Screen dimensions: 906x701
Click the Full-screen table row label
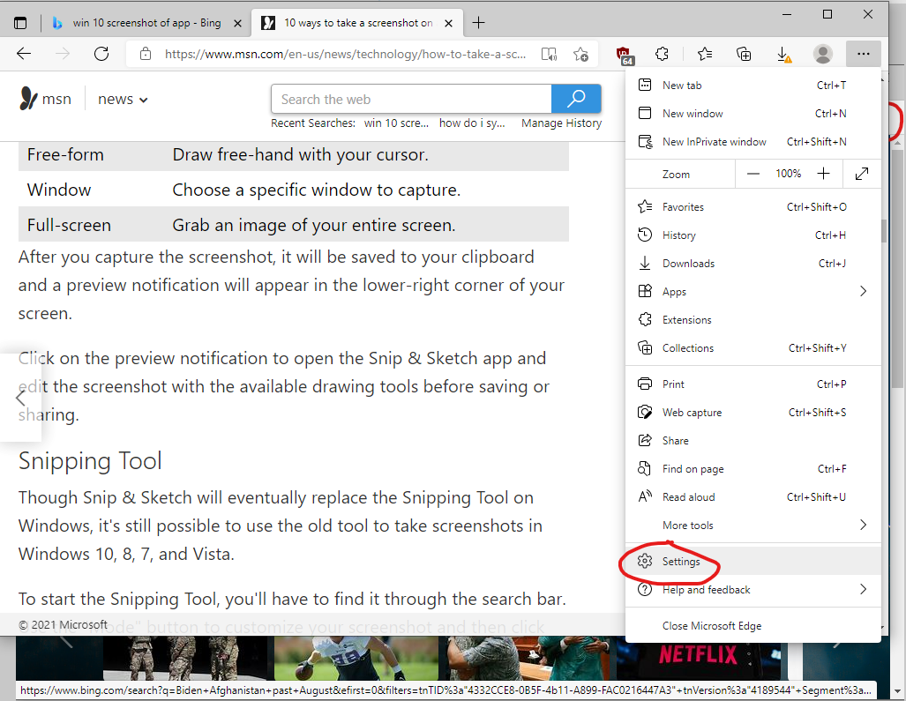pos(69,225)
